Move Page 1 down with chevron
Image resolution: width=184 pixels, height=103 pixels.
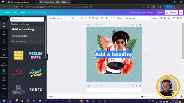click(129, 25)
